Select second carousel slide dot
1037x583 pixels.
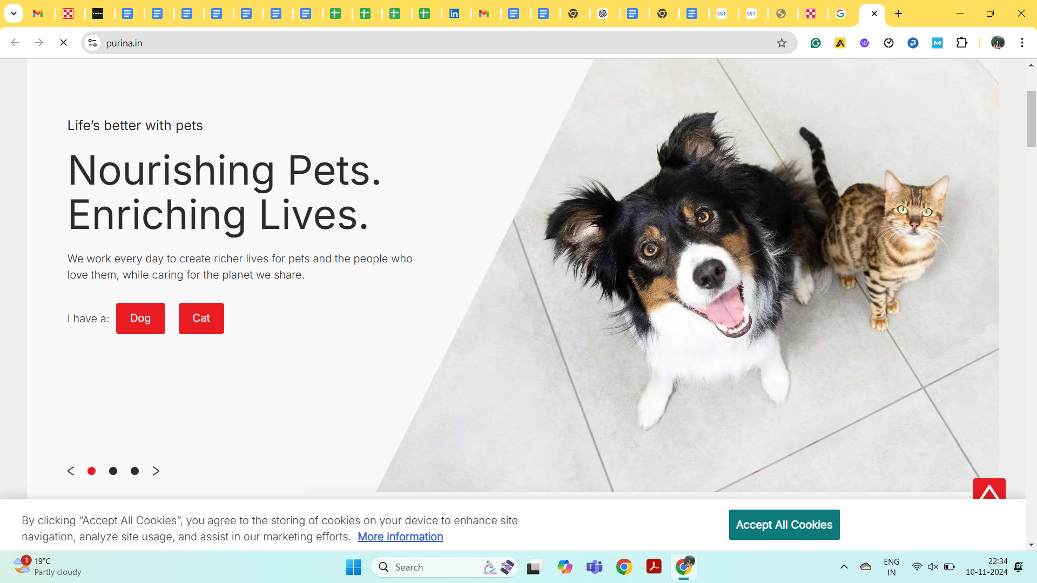point(113,471)
